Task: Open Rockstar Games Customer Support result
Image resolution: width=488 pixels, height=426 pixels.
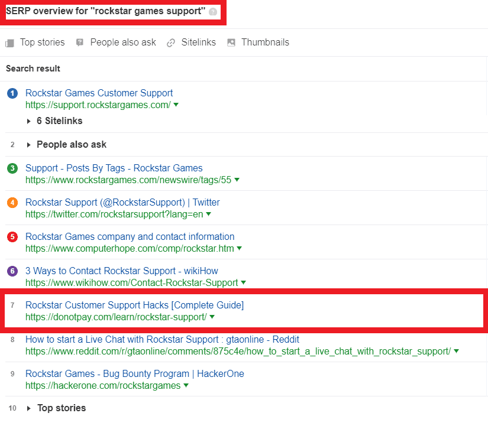Action: click(99, 93)
